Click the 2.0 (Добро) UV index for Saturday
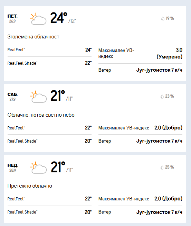Viewport: 191px width, 226px height. pyautogui.click(x=168, y=128)
